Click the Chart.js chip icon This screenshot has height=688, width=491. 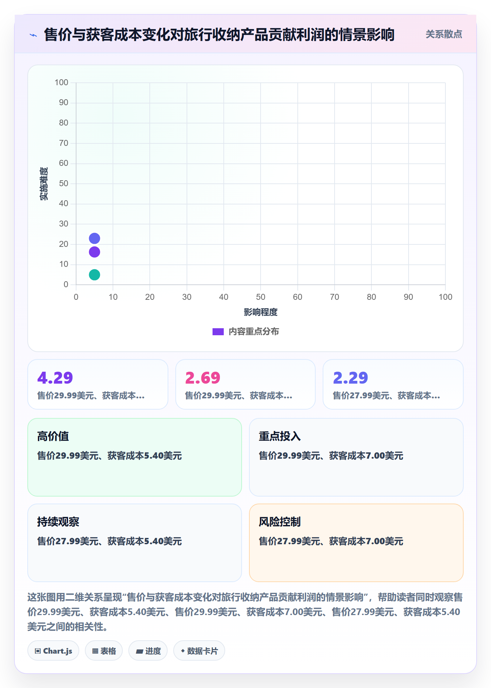(x=38, y=651)
